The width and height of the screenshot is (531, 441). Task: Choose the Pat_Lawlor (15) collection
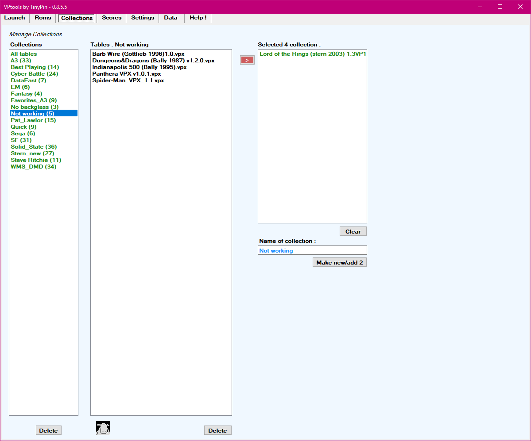point(33,120)
